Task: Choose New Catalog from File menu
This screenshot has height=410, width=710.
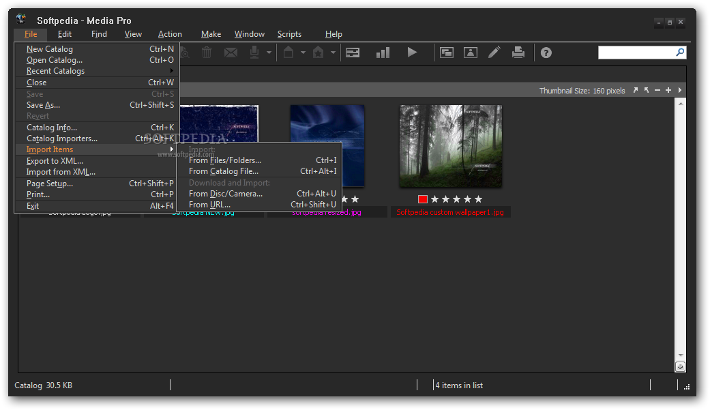Action: (x=97, y=49)
